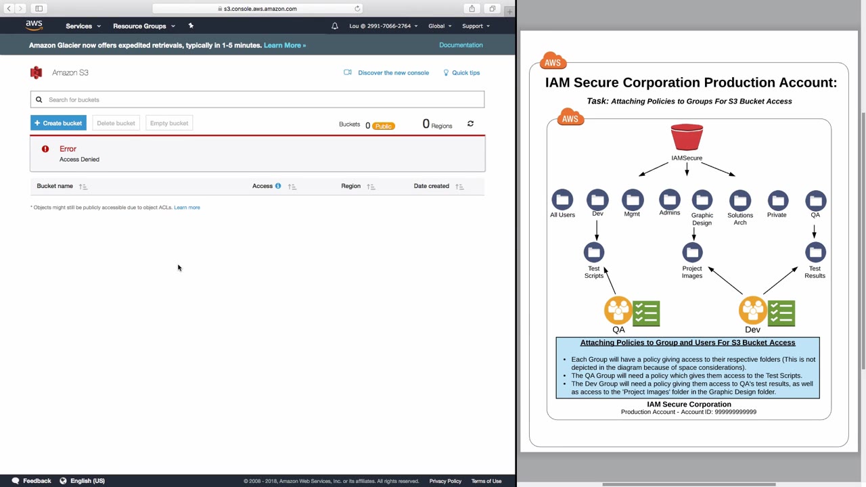
Task: Open the Safari share menu
Action: point(472,9)
